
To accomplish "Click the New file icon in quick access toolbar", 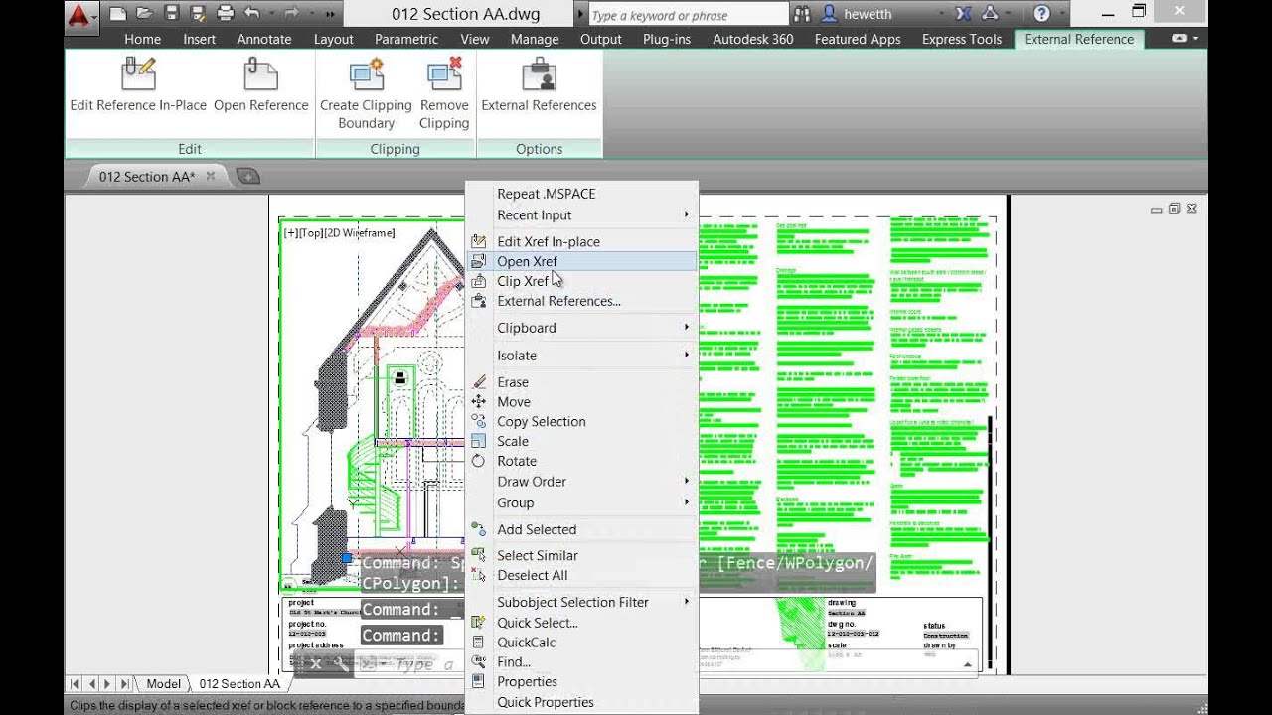I will 119,14.
